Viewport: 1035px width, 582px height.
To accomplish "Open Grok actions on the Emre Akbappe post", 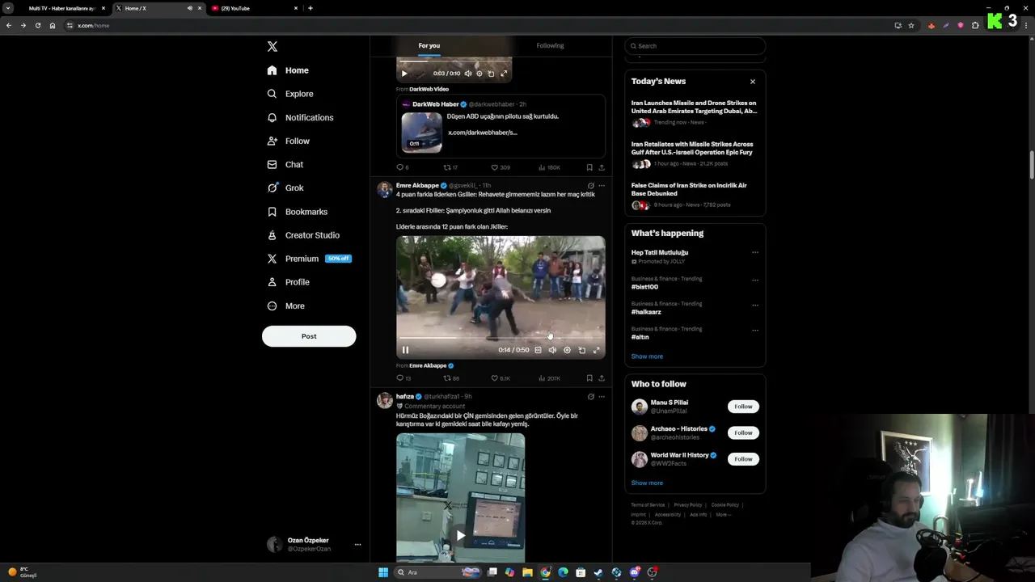I will coord(590,186).
